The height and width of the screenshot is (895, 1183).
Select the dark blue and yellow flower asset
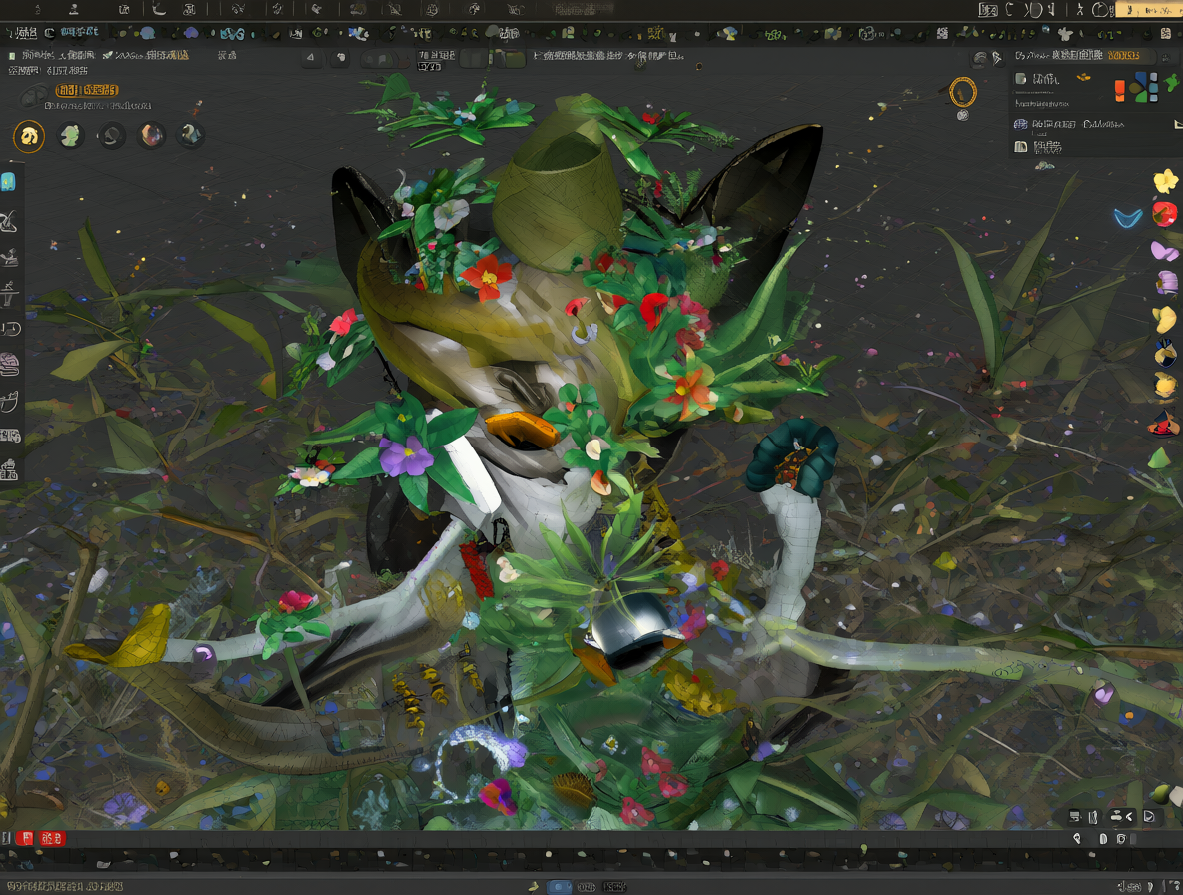tap(1165, 353)
